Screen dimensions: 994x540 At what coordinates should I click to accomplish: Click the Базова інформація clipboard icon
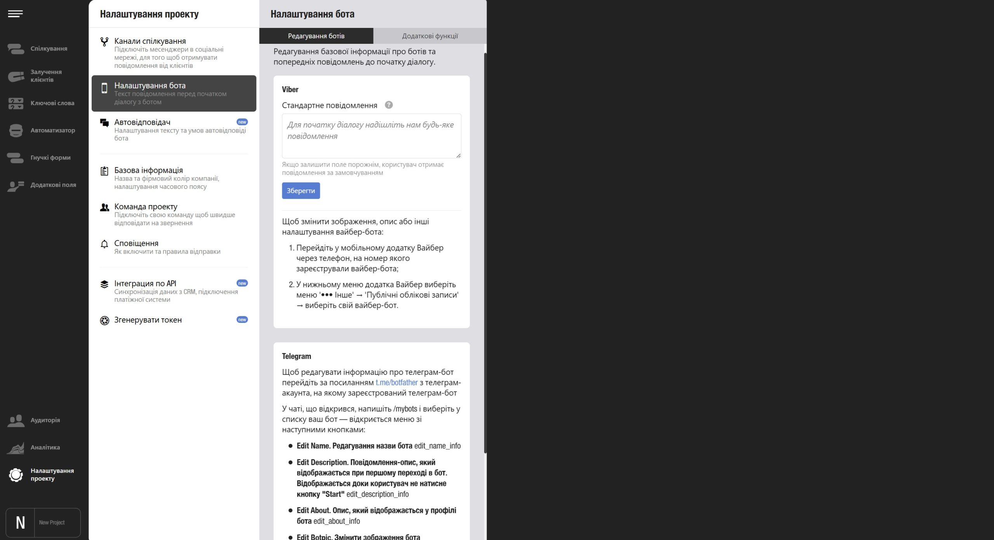[x=104, y=171]
